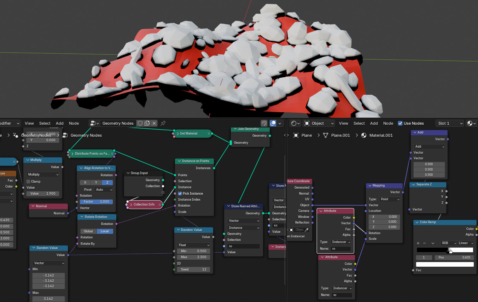The image size is (478, 302).
Task: Toggle snapping magnet in geometry node editor
Action: [264, 123]
